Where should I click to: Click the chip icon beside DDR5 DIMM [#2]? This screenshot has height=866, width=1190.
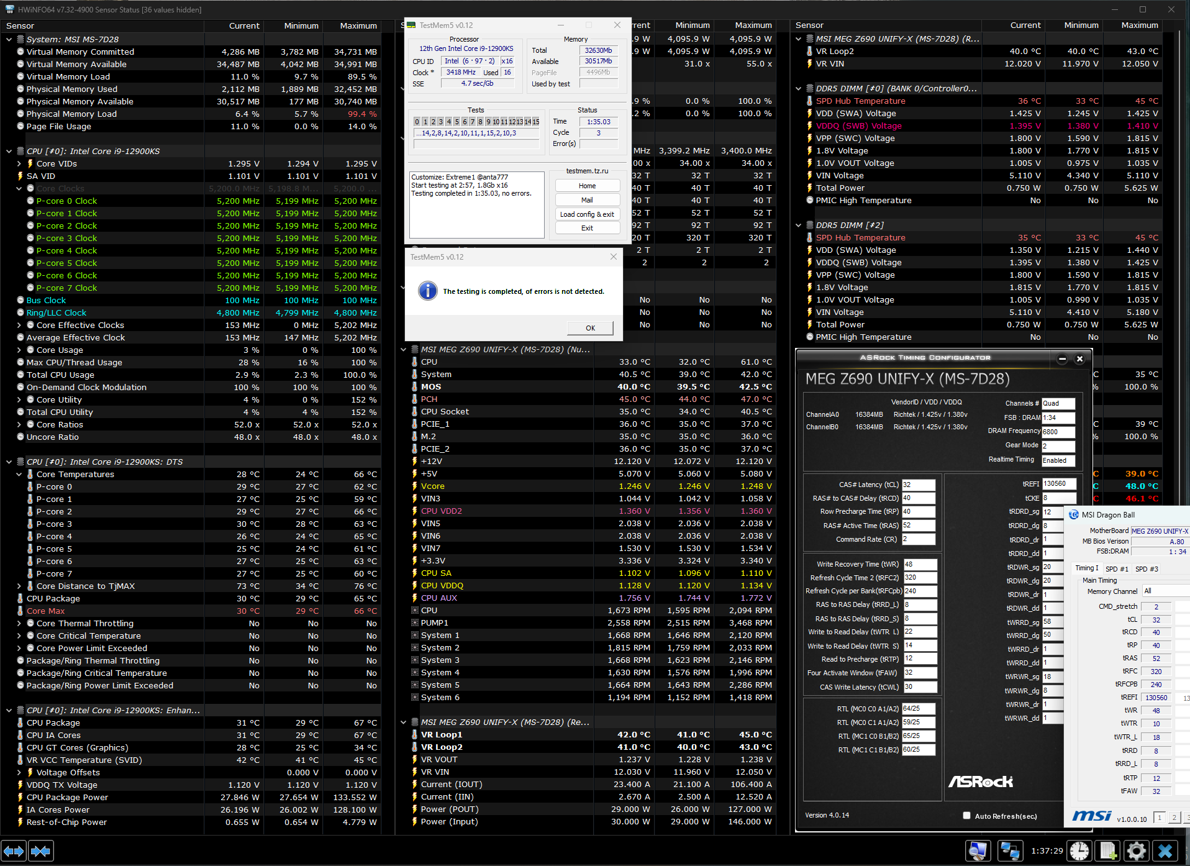810,225
